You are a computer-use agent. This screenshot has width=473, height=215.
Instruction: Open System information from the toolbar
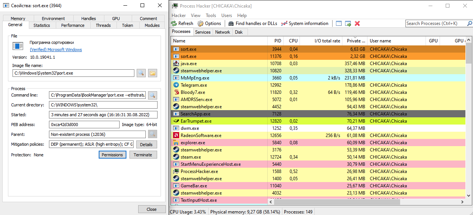[x=305, y=23]
